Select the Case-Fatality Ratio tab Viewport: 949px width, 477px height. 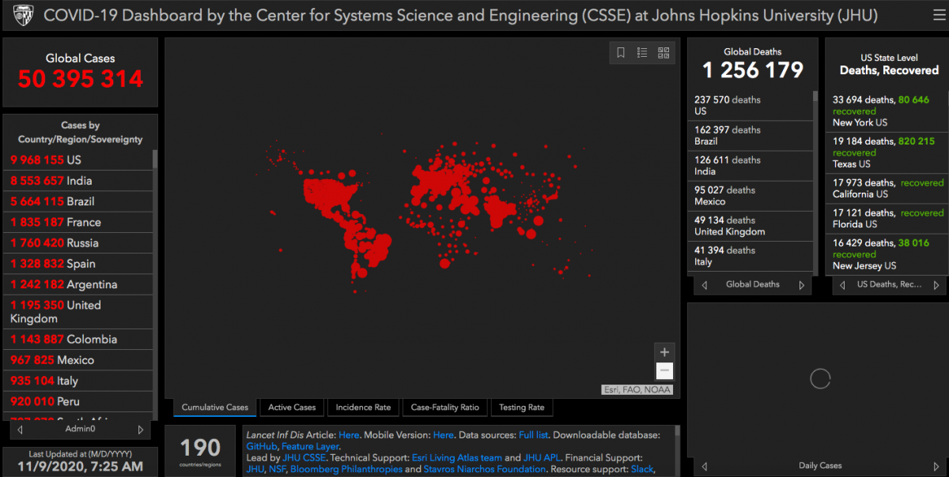point(445,408)
